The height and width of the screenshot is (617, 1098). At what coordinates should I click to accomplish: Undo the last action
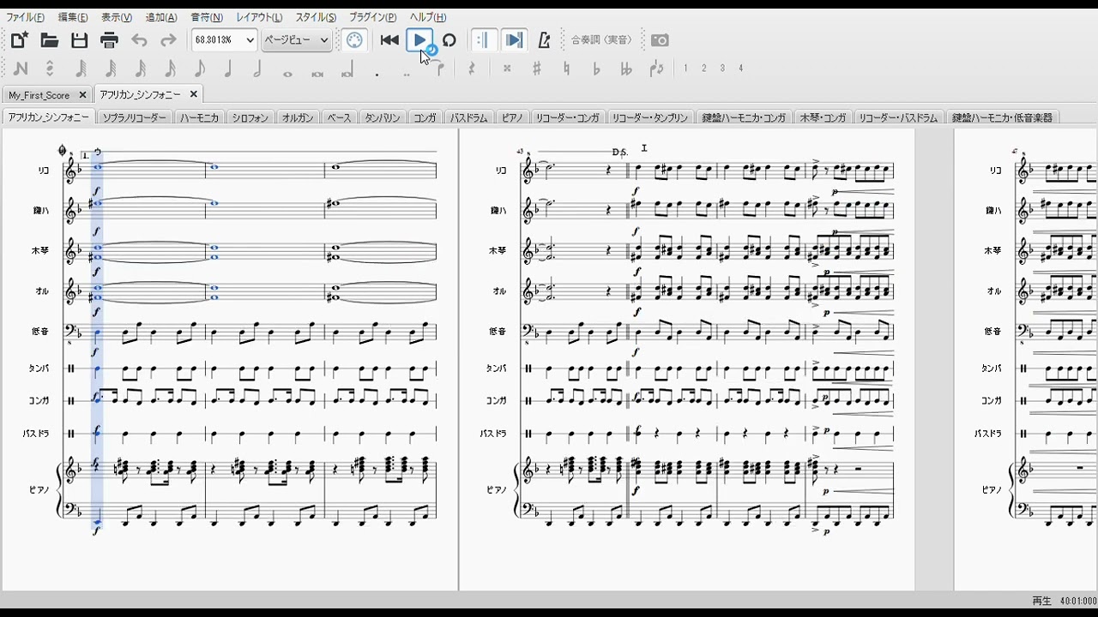pyautogui.click(x=139, y=40)
